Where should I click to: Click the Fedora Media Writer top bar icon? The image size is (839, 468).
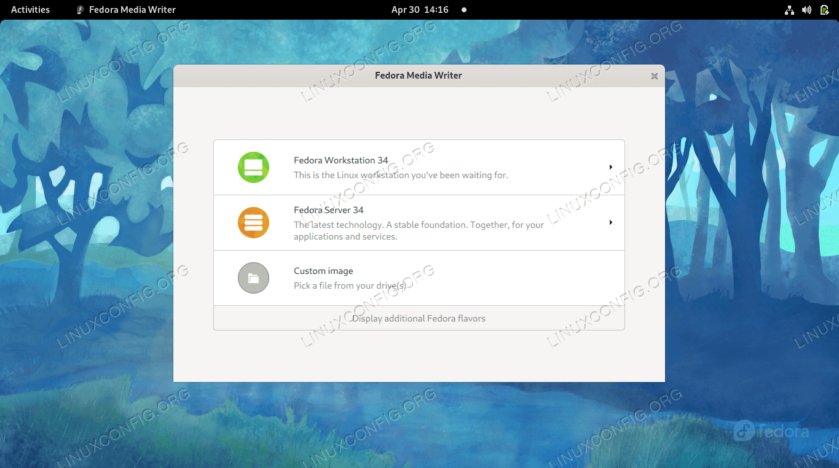coord(80,10)
